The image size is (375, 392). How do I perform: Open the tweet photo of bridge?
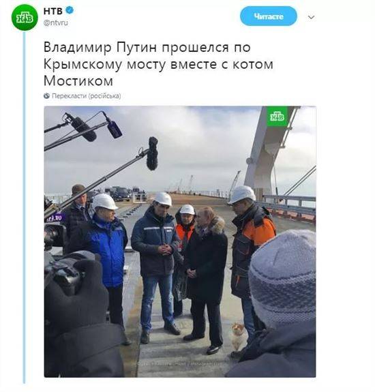180,241
